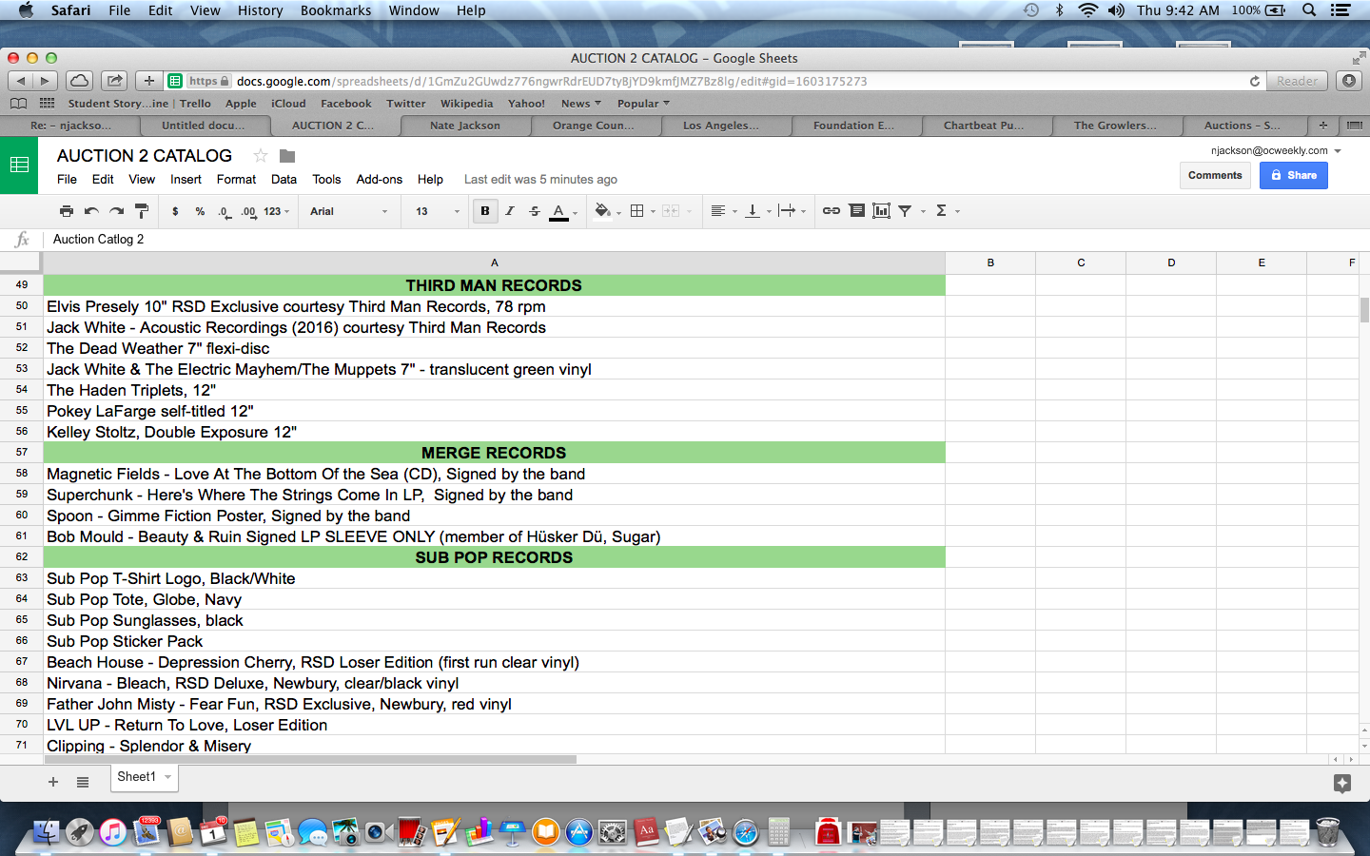Image resolution: width=1370 pixels, height=856 pixels.
Task: Click the print icon in the toolbar
Action: tap(66, 211)
